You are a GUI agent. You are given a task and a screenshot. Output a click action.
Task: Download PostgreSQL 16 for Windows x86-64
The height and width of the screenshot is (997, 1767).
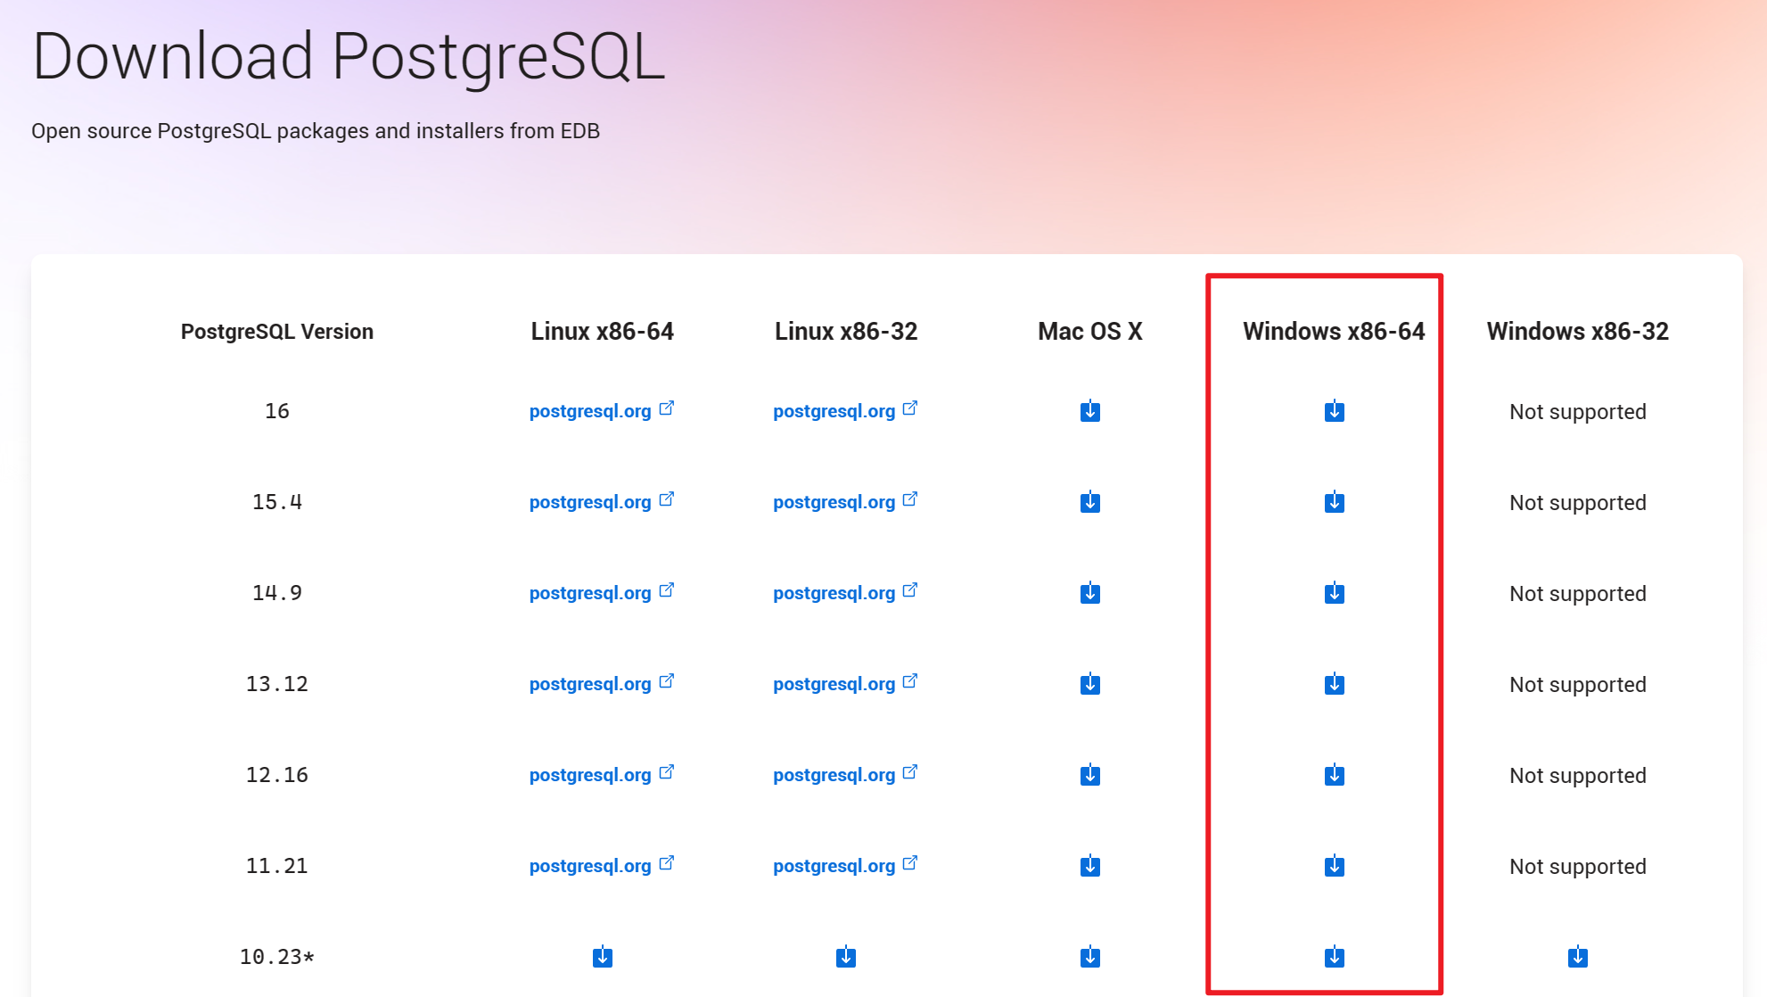click(1334, 411)
